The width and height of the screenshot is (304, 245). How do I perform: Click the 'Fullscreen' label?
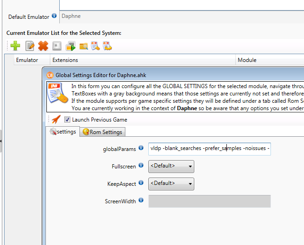coord(124,167)
